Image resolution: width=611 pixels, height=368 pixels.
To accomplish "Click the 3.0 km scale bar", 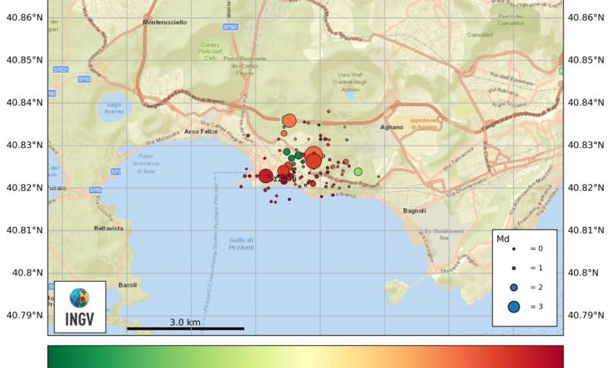I will tap(185, 328).
